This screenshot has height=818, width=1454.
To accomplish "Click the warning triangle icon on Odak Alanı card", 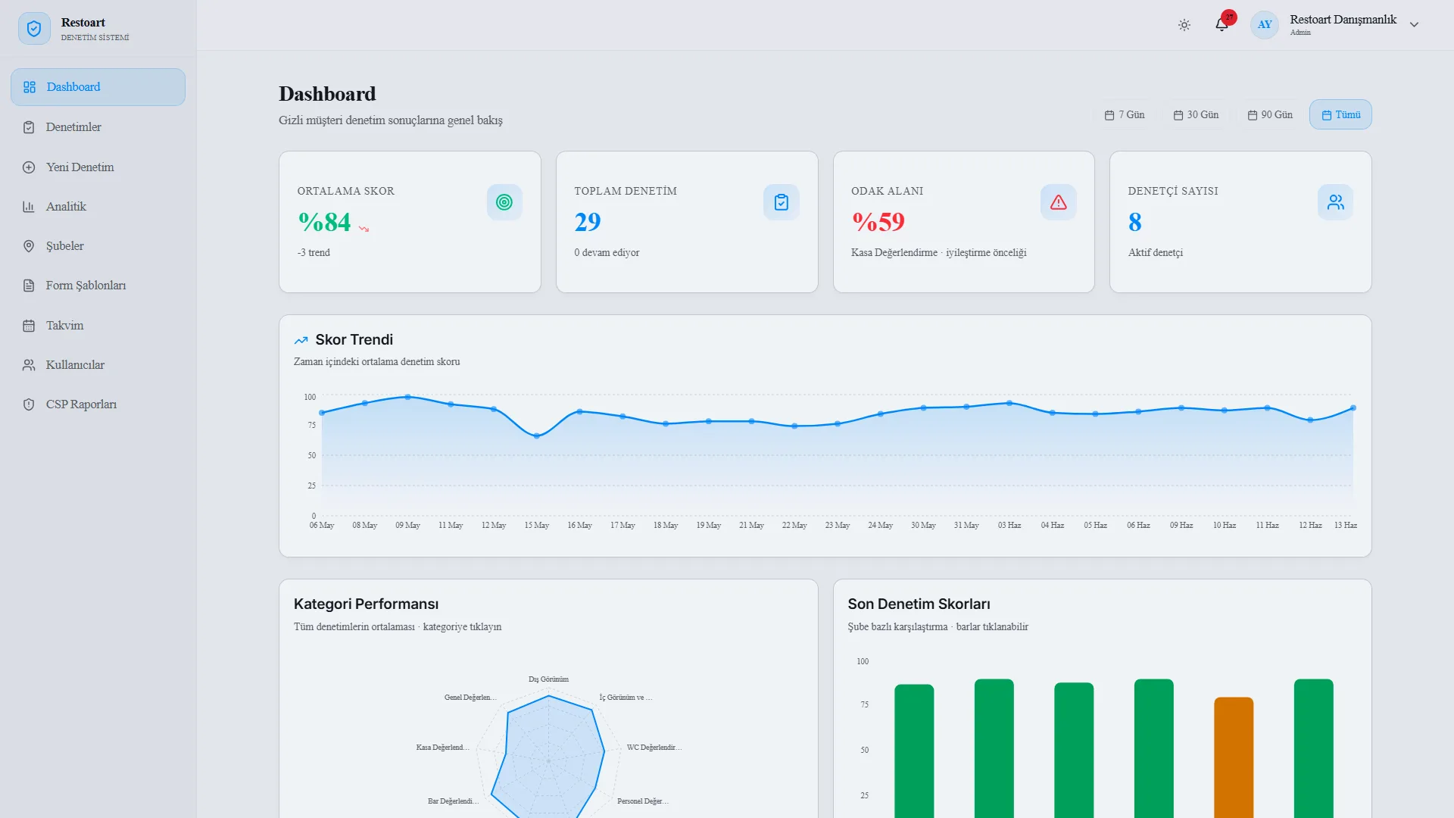I will tap(1059, 202).
